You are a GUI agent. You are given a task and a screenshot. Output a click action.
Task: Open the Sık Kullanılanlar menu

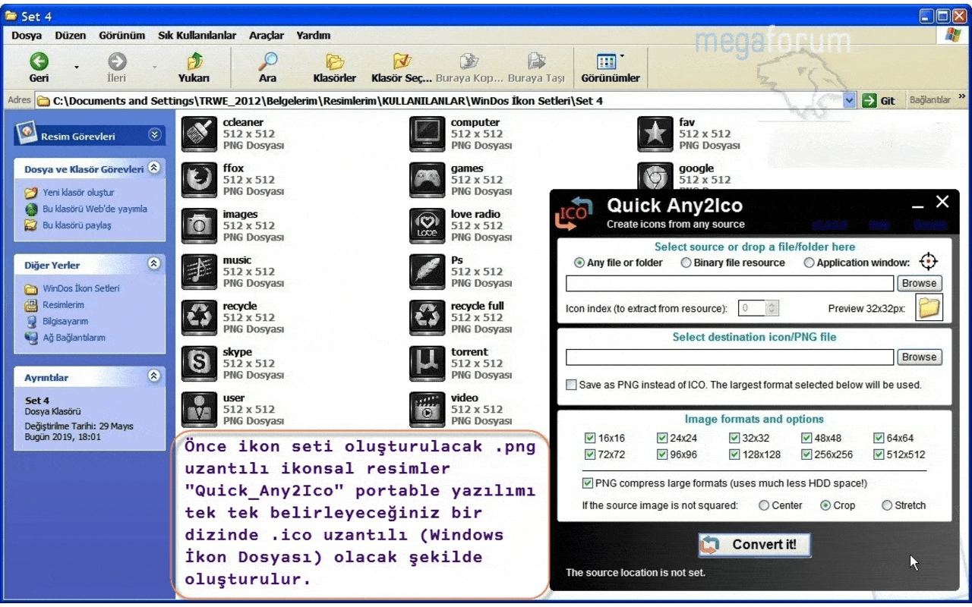[197, 35]
